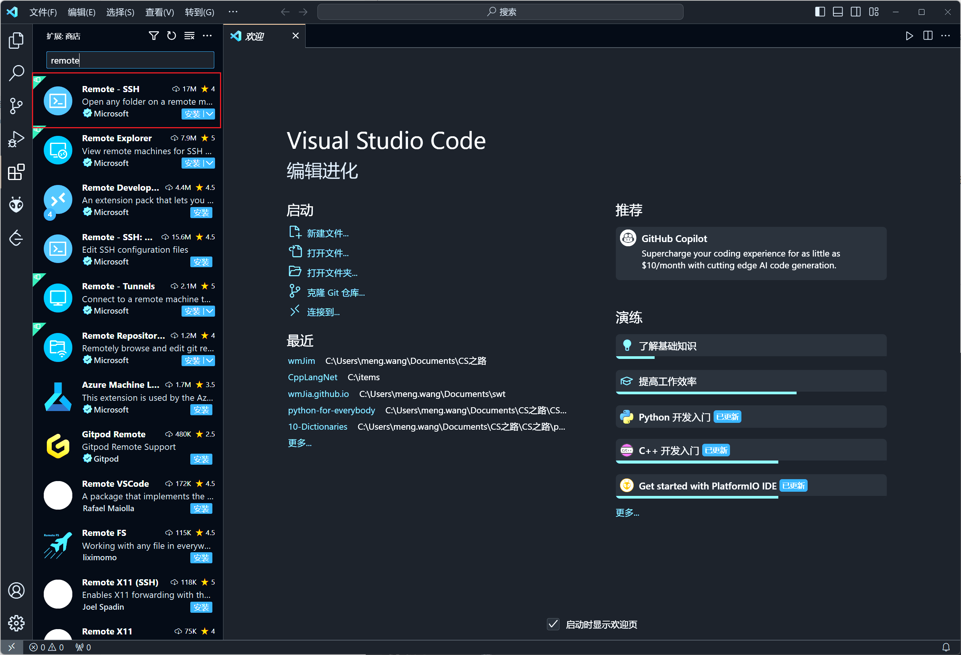This screenshot has height=655, width=961.
Task: Expand install dropdown for Remote Explorer
Action: [210, 163]
